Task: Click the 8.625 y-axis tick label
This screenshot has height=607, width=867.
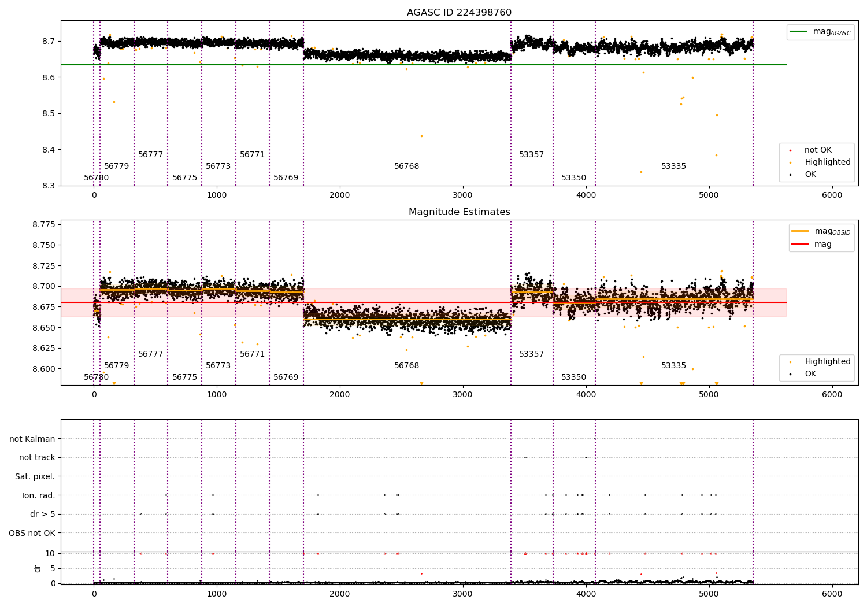Action: (44, 349)
